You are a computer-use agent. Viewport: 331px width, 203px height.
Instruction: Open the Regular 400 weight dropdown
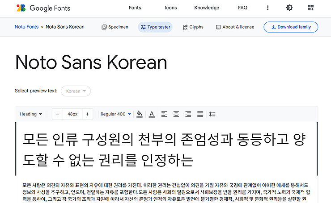[x=116, y=114]
